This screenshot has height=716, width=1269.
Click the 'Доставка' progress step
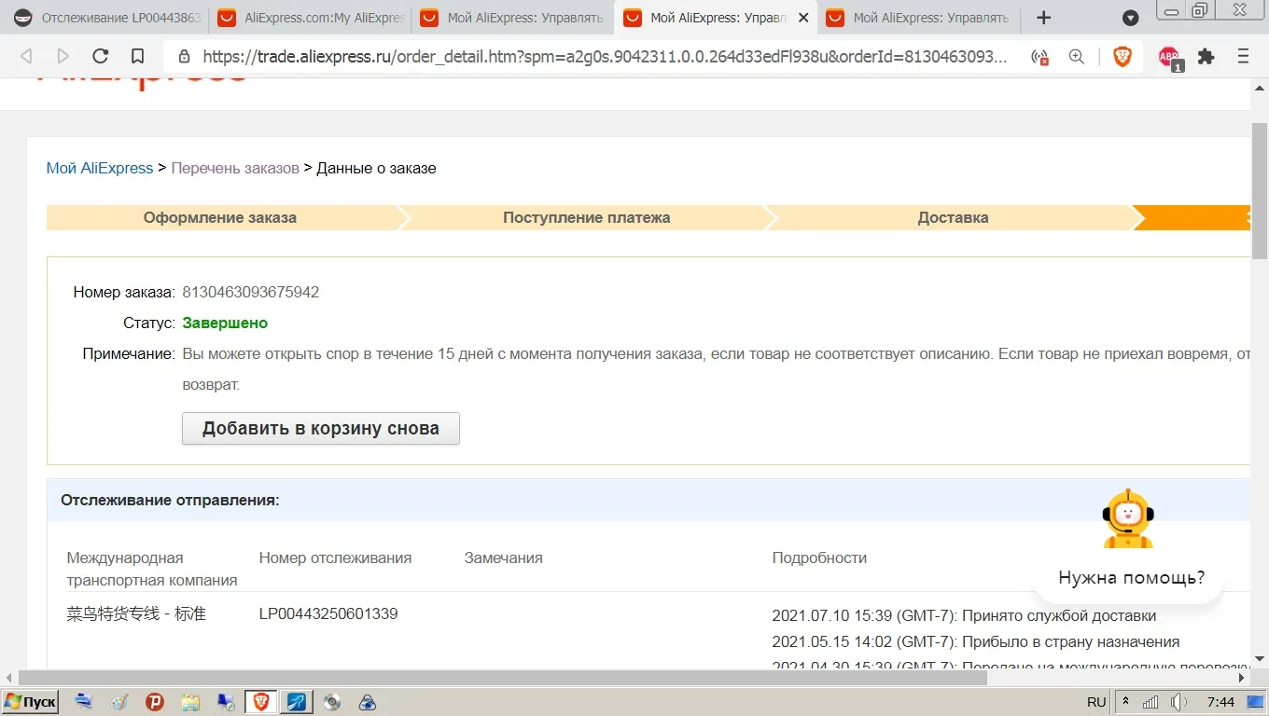[953, 218]
